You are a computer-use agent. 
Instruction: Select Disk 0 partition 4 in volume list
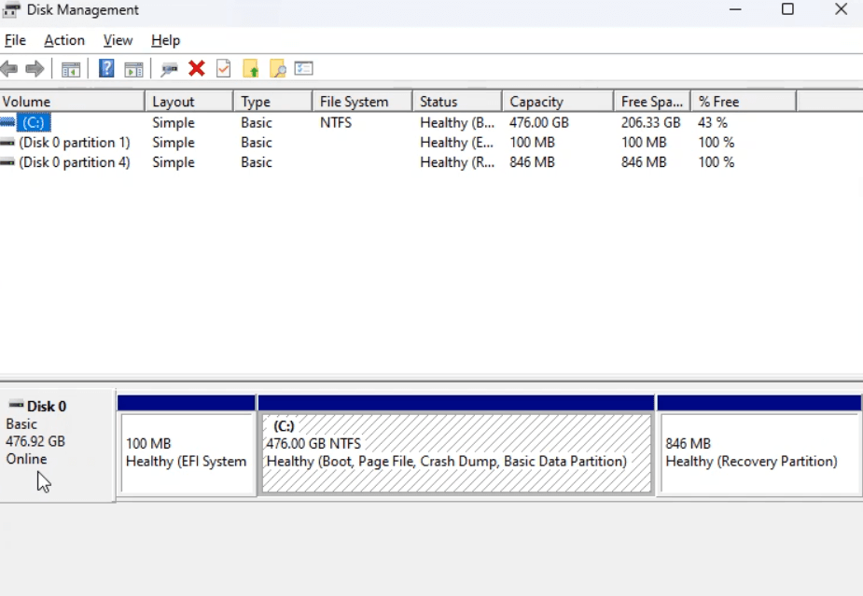pyautogui.click(x=74, y=162)
